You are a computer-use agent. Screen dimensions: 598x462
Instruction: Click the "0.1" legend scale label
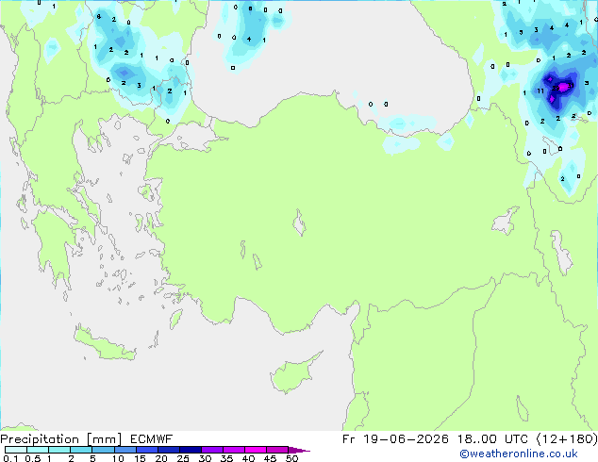pos(10,458)
